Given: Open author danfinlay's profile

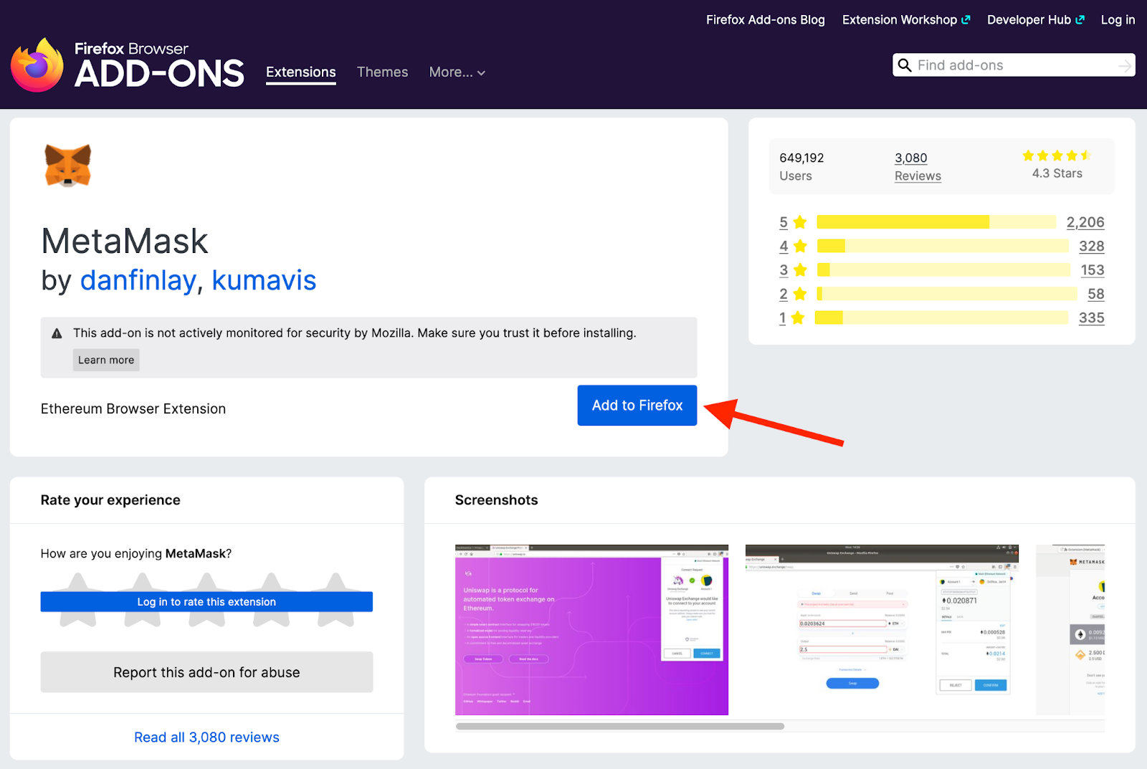Looking at the screenshot, I should coord(138,280).
